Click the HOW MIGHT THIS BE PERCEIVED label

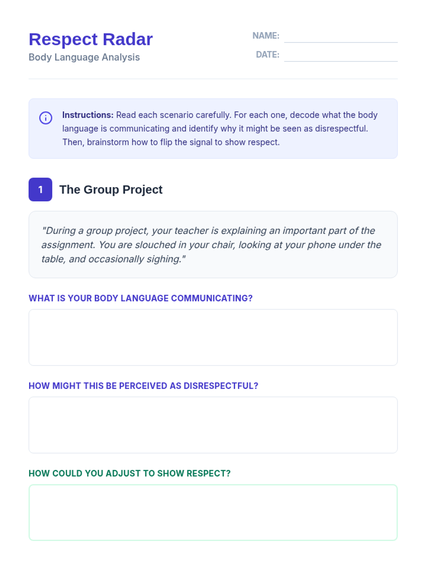pyautogui.click(x=143, y=386)
